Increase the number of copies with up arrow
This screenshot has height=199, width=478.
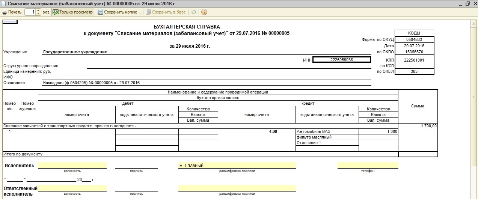tap(38, 11)
